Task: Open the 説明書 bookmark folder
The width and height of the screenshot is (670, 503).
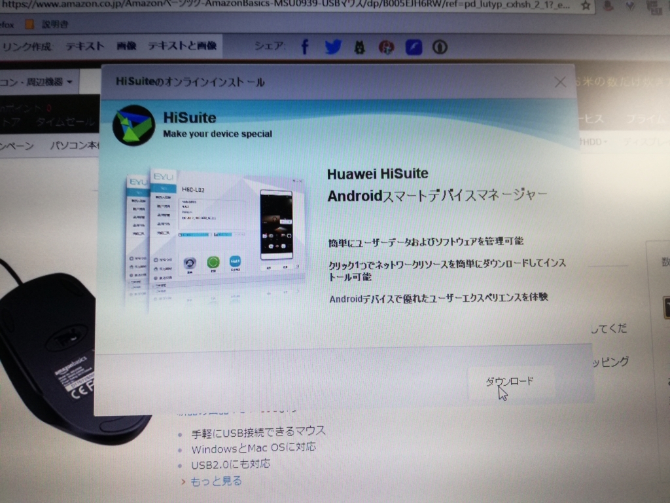Action: [x=48, y=24]
